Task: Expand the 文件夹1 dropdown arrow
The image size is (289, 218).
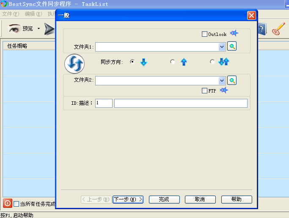Action: [x=222, y=47]
